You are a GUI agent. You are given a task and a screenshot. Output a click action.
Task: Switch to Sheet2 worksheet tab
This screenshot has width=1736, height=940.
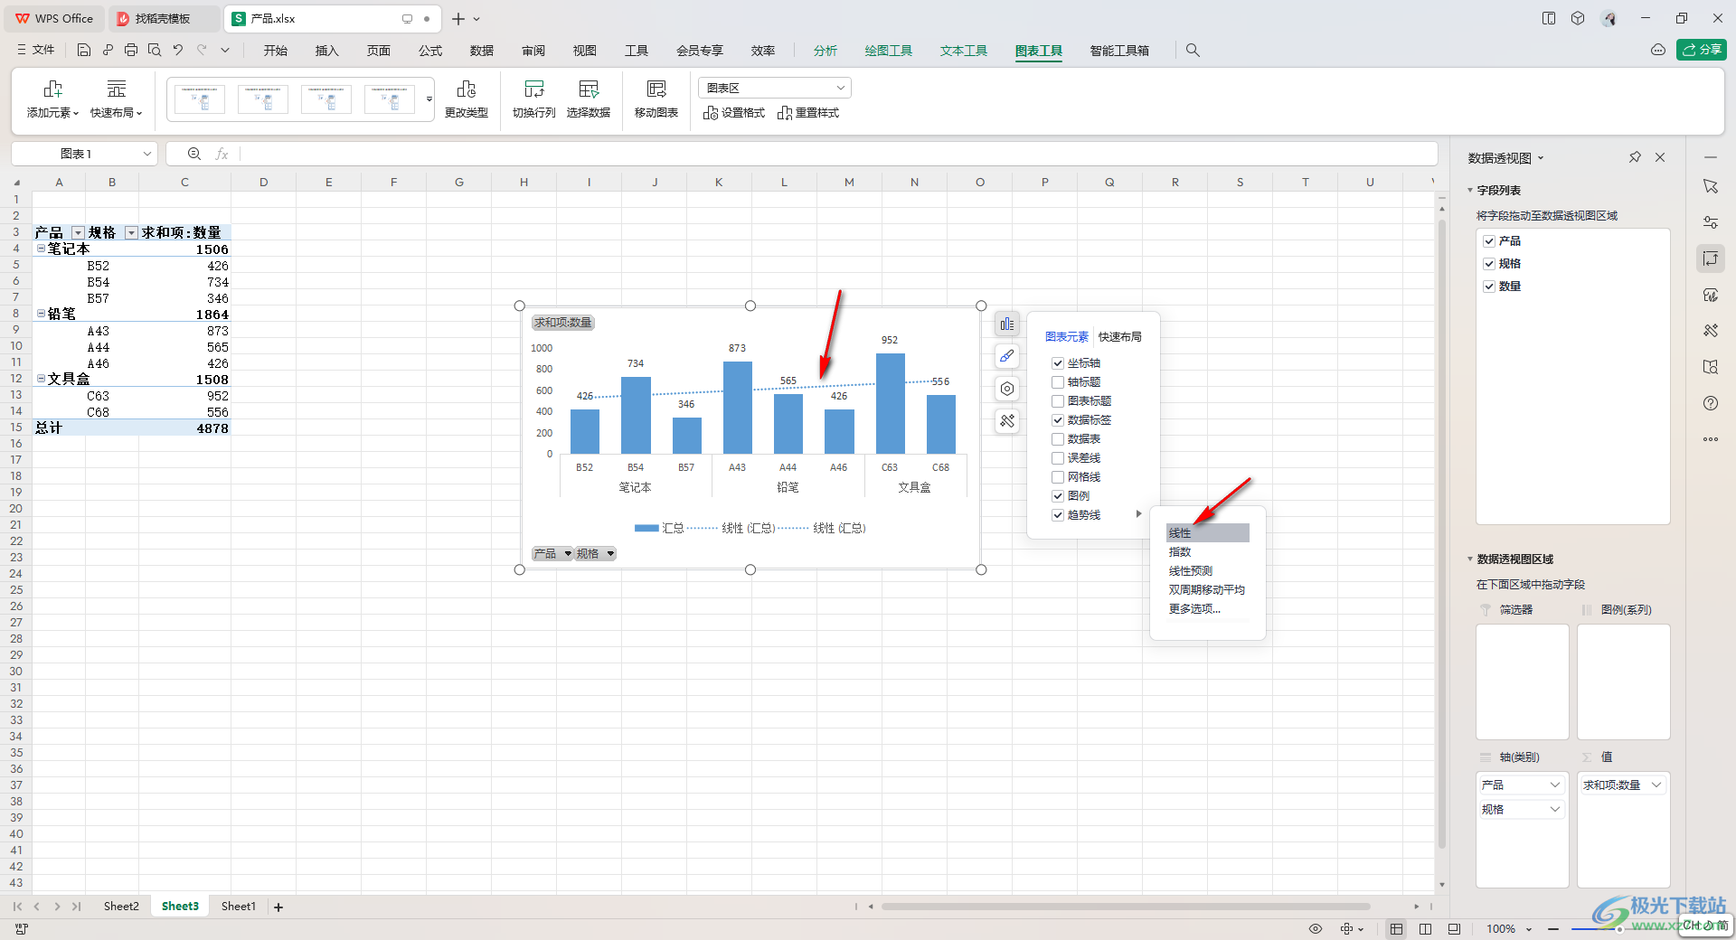121,907
